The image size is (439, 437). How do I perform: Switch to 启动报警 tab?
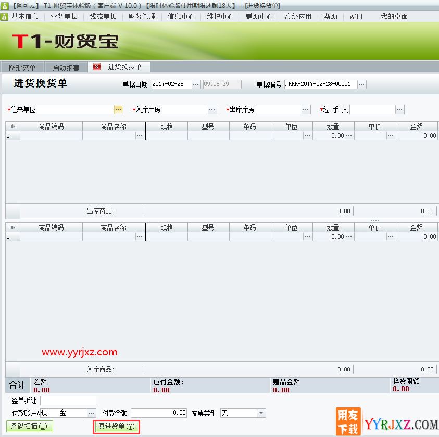tap(66, 68)
